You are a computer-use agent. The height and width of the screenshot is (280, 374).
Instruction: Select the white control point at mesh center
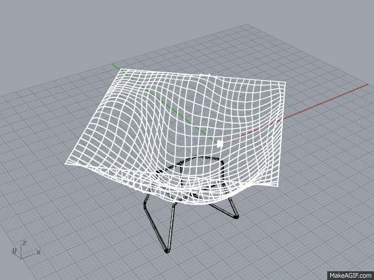pyautogui.click(x=220, y=143)
